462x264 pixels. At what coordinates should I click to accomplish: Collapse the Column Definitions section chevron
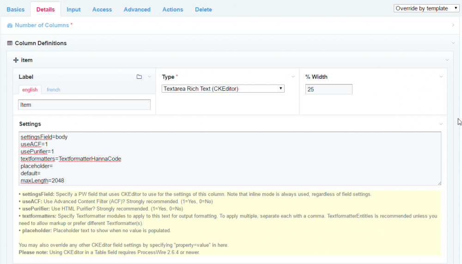tap(453, 43)
